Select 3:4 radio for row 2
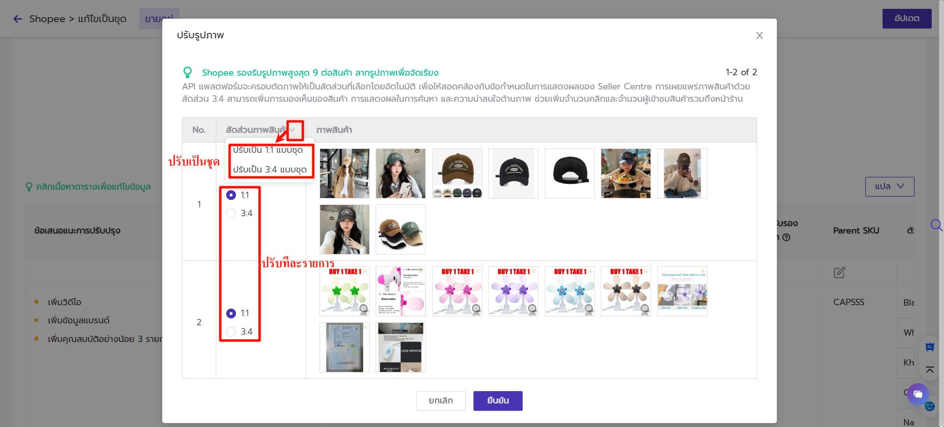The image size is (944, 427). (x=231, y=332)
